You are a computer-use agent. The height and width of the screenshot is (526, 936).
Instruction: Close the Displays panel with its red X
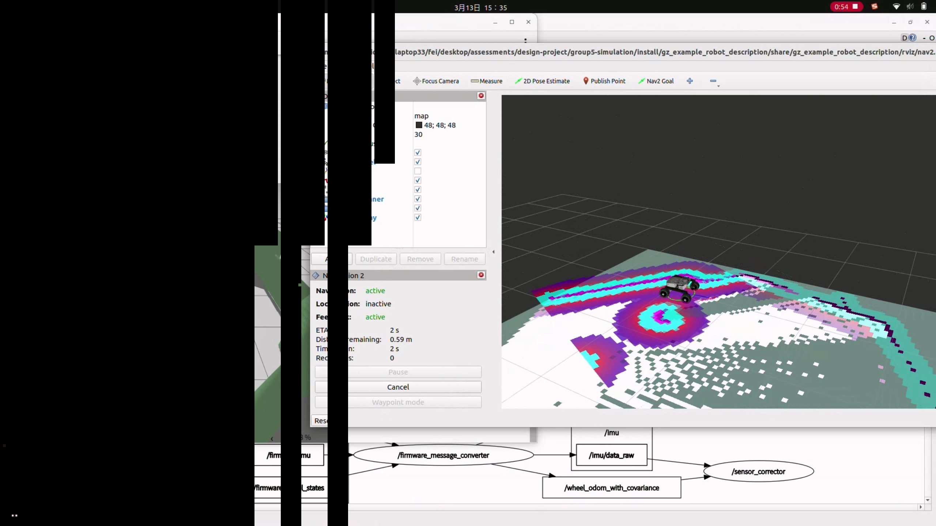(x=481, y=96)
